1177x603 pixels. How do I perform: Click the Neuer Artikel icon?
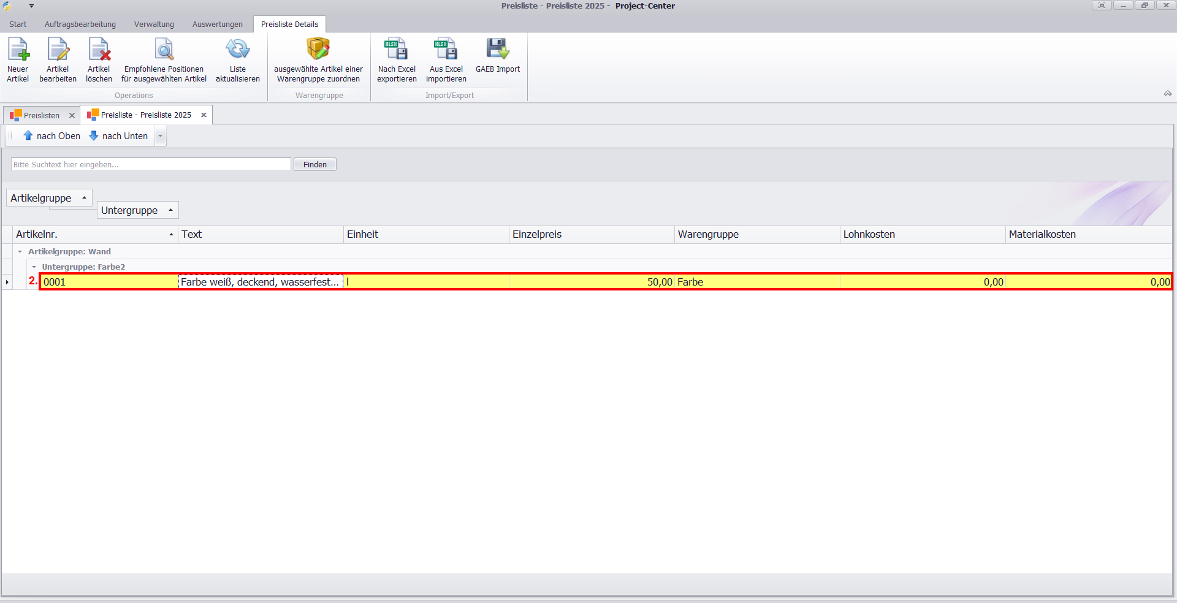[18, 59]
